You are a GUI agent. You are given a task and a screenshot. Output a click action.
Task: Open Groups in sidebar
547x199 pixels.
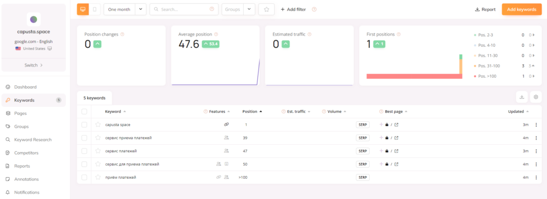click(34, 127)
